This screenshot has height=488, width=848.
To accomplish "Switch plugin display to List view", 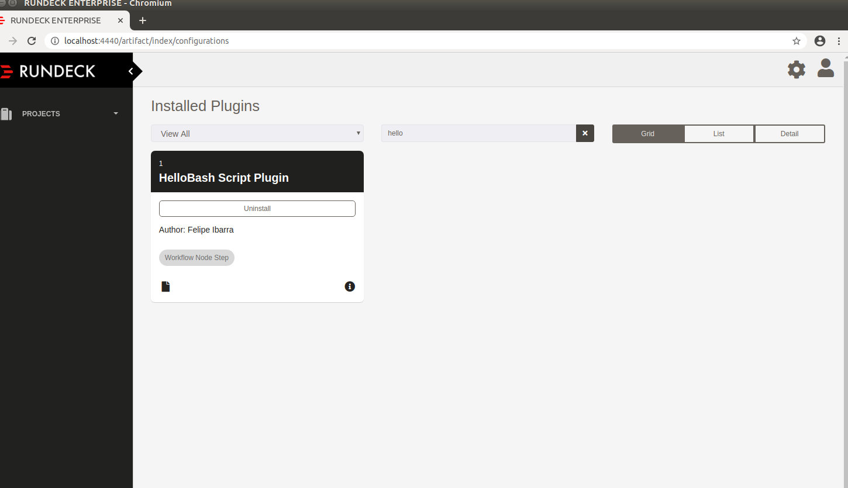I will coord(719,133).
